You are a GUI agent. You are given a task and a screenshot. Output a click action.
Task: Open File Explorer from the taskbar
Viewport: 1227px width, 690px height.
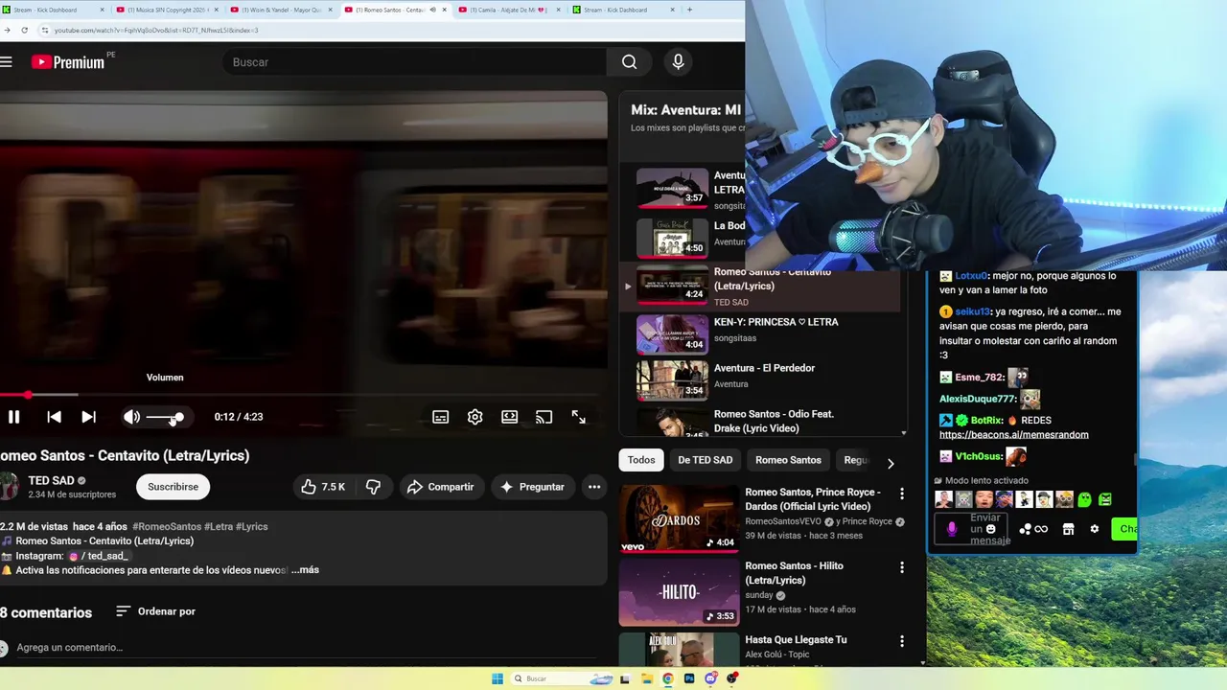tap(647, 678)
